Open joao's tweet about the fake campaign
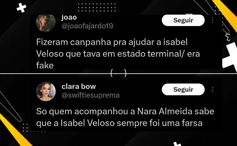Image resolution: width=237 pixels, height=146 pixels. pos(118,54)
